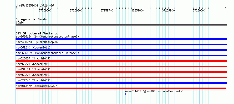Click ruler position 37259500
This screenshot has height=104, width=234.
(x=45, y=10)
